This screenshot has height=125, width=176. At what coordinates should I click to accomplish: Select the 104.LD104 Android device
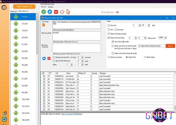pos(23,113)
